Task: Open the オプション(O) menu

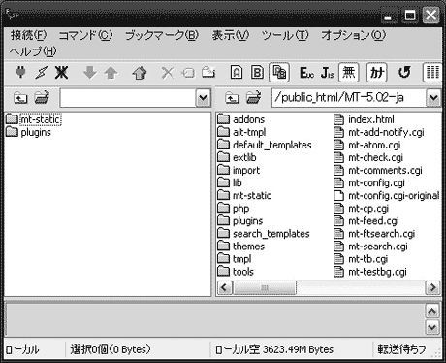Action: pos(353,35)
